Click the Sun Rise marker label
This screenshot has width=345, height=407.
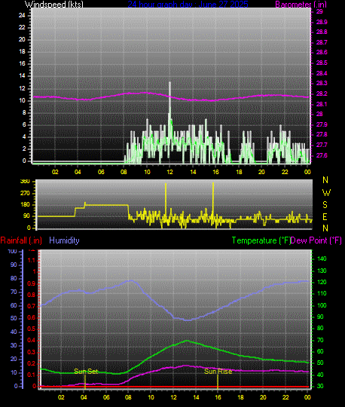click(218, 372)
